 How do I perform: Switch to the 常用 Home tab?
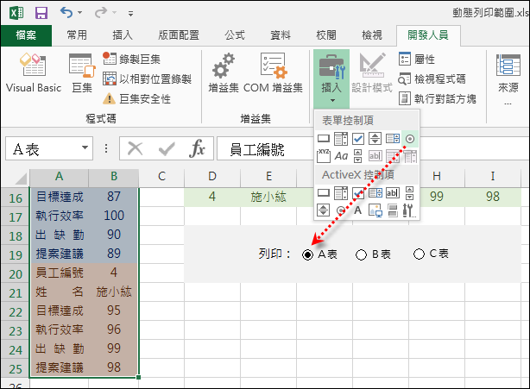[77, 35]
